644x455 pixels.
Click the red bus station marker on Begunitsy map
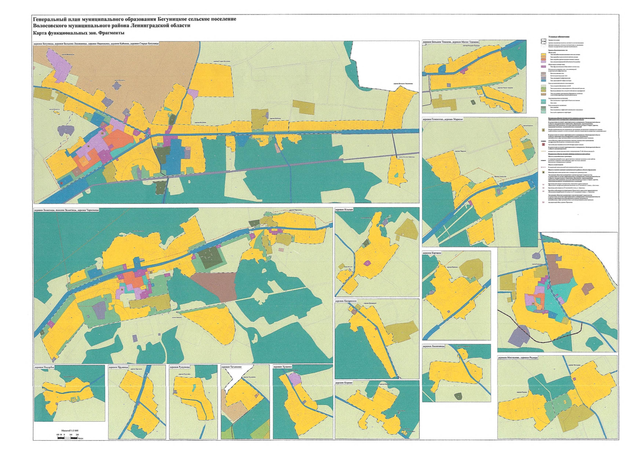point(62,183)
